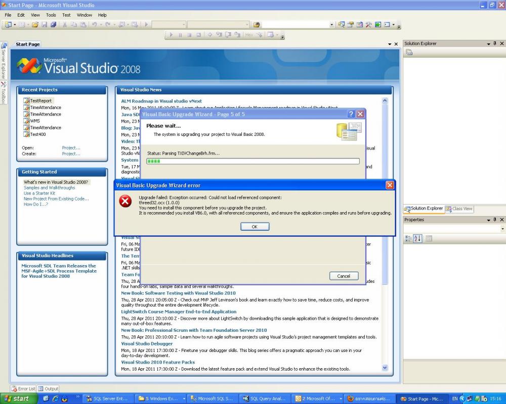Open the View menu
This screenshot has width=506, height=404.
coord(35,15)
